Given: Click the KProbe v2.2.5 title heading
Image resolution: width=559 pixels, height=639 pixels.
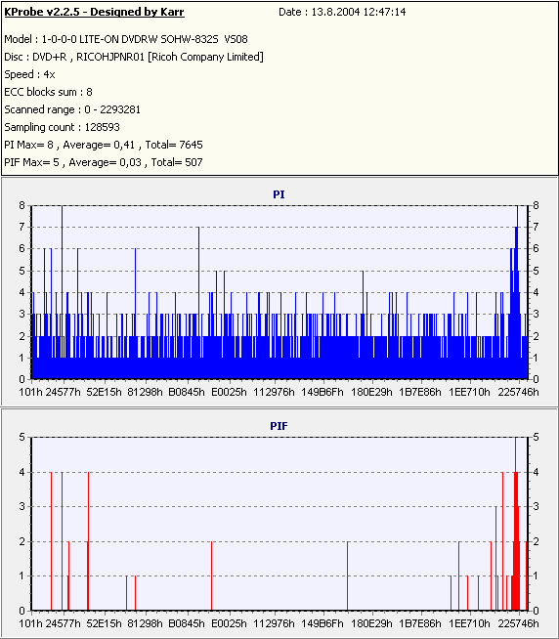Looking at the screenshot, I should 94,12.
